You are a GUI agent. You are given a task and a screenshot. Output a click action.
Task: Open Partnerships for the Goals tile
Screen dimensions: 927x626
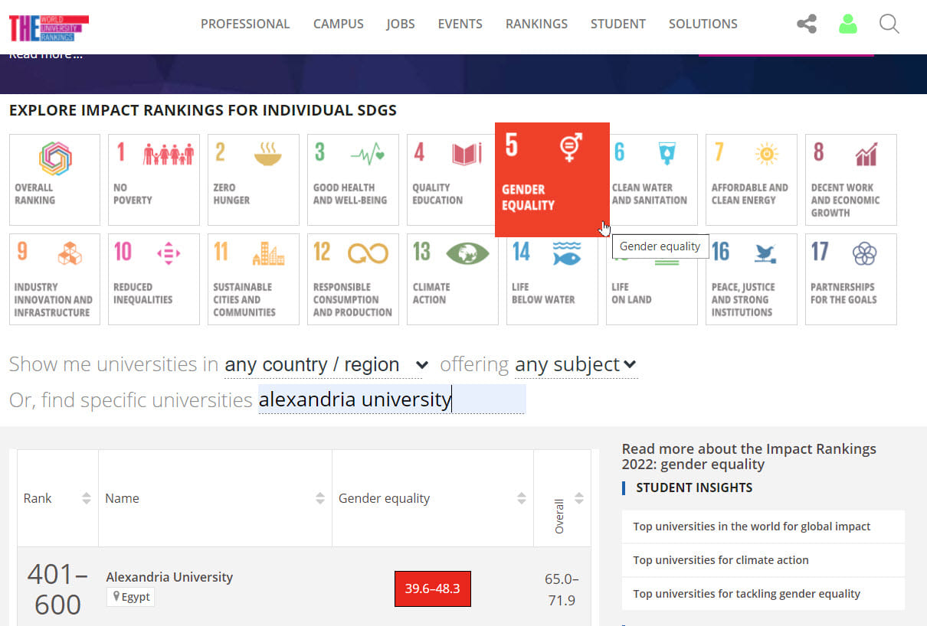point(851,279)
